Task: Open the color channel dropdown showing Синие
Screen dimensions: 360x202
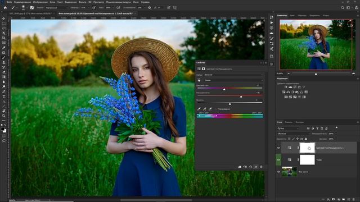Action: click(x=233, y=80)
